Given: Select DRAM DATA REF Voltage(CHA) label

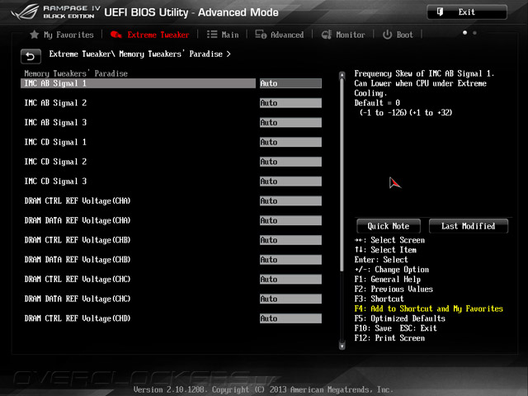Looking at the screenshot, I should pyautogui.click(x=78, y=220).
